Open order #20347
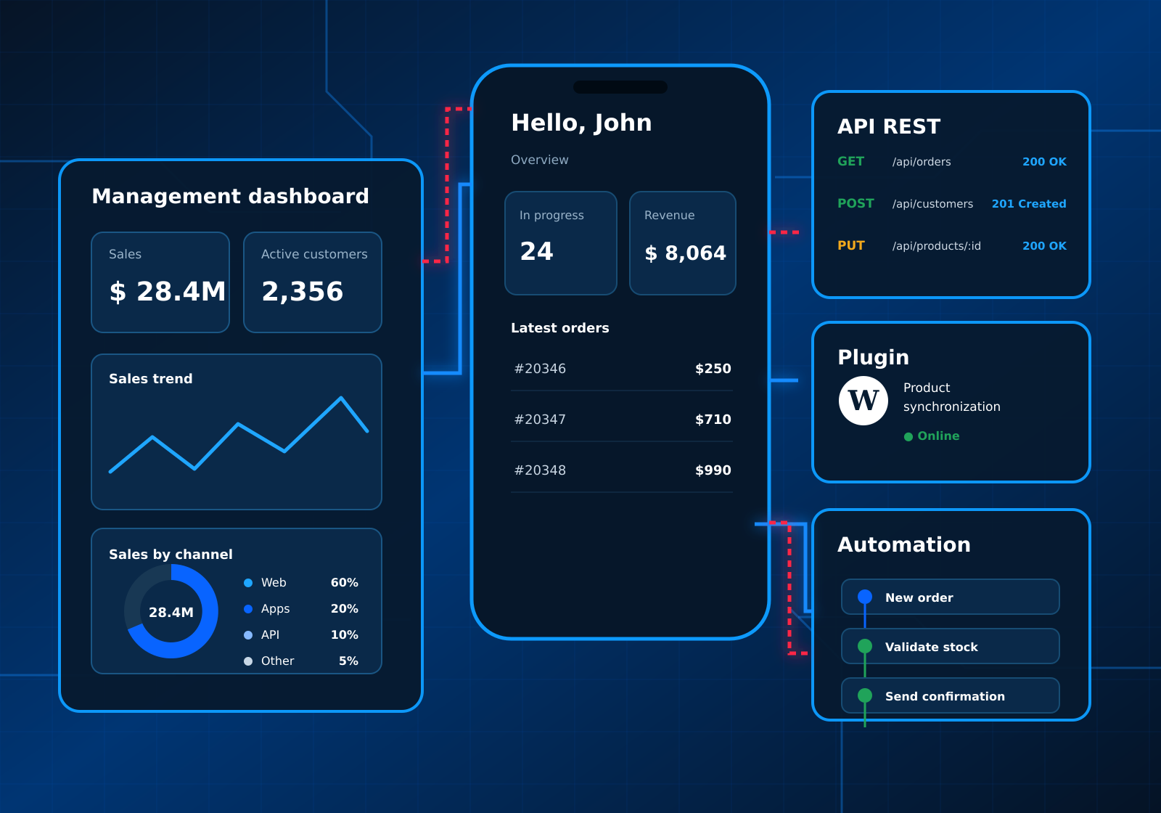Viewport: 1161px width, 813px height. coord(622,420)
